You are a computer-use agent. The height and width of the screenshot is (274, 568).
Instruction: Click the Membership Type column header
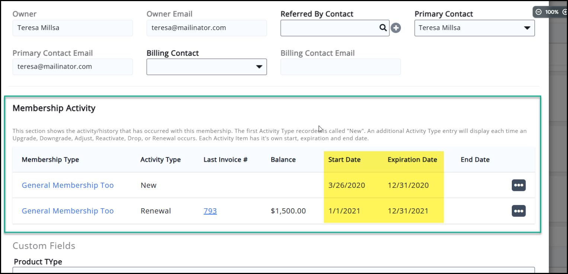point(50,160)
